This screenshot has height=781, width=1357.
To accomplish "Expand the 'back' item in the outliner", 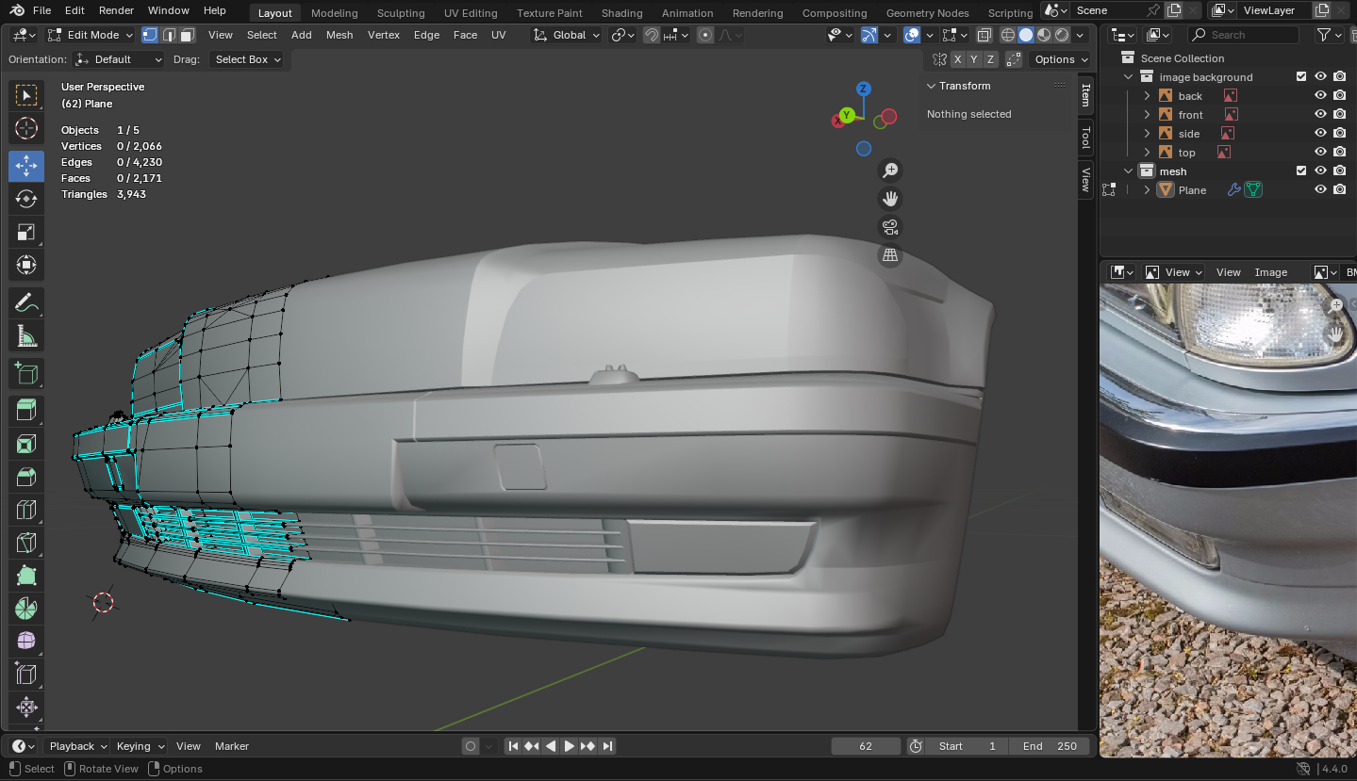I will 1147,96.
